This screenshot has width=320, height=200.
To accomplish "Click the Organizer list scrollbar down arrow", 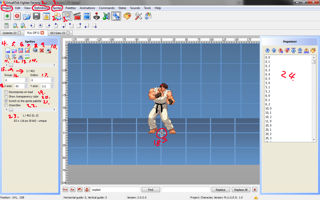I will [314, 140].
